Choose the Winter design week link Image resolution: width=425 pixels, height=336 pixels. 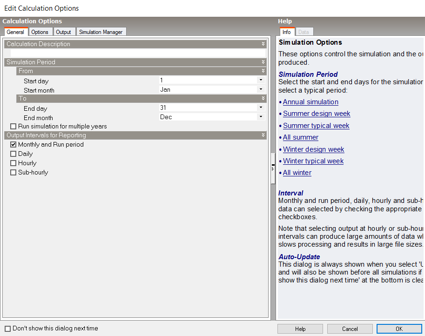314,149
